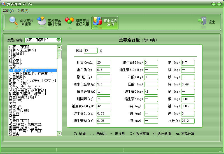
Task: Click the 能量(kcal) value field
Action: tap(103, 62)
